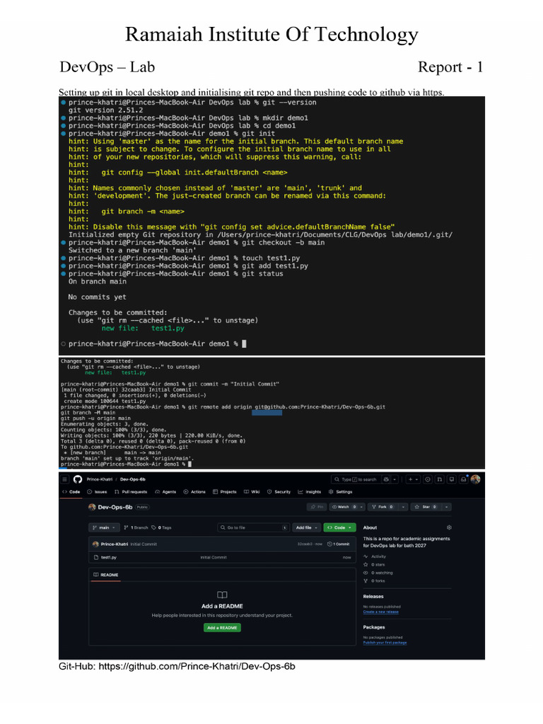Viewport: 543px width, 724px height.
Task: Open the green Code dropdown button
Action: [340, 527]
